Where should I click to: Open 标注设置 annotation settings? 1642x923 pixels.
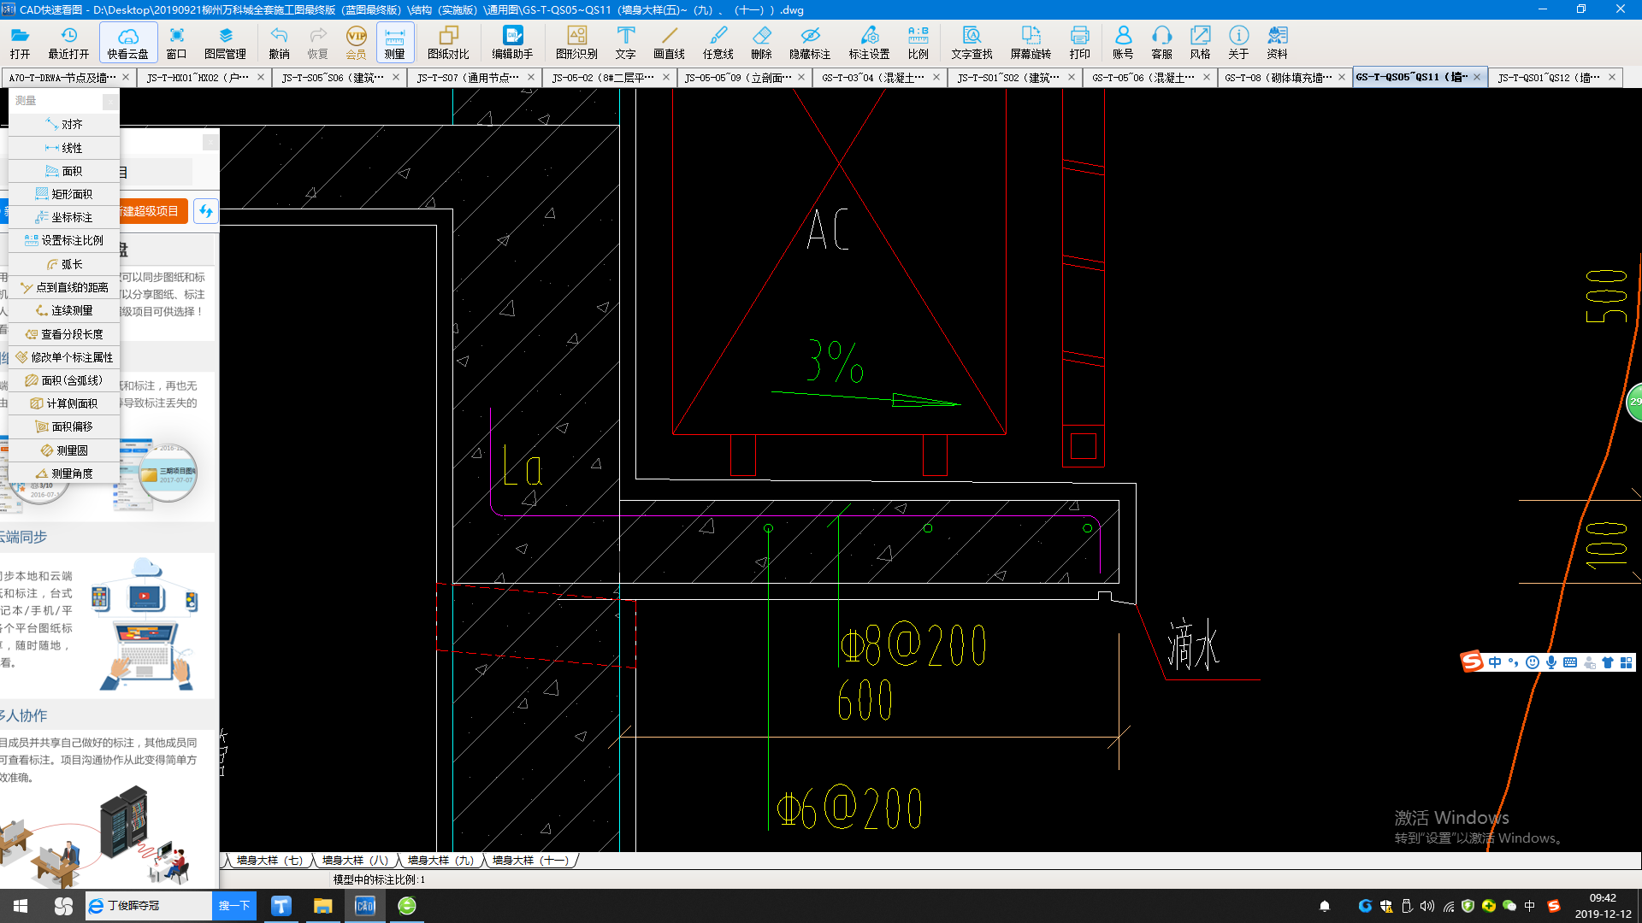[869, 42]
